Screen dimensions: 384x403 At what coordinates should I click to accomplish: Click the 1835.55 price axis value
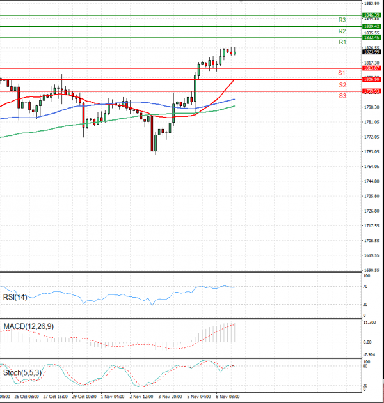[x=372, y=33]
